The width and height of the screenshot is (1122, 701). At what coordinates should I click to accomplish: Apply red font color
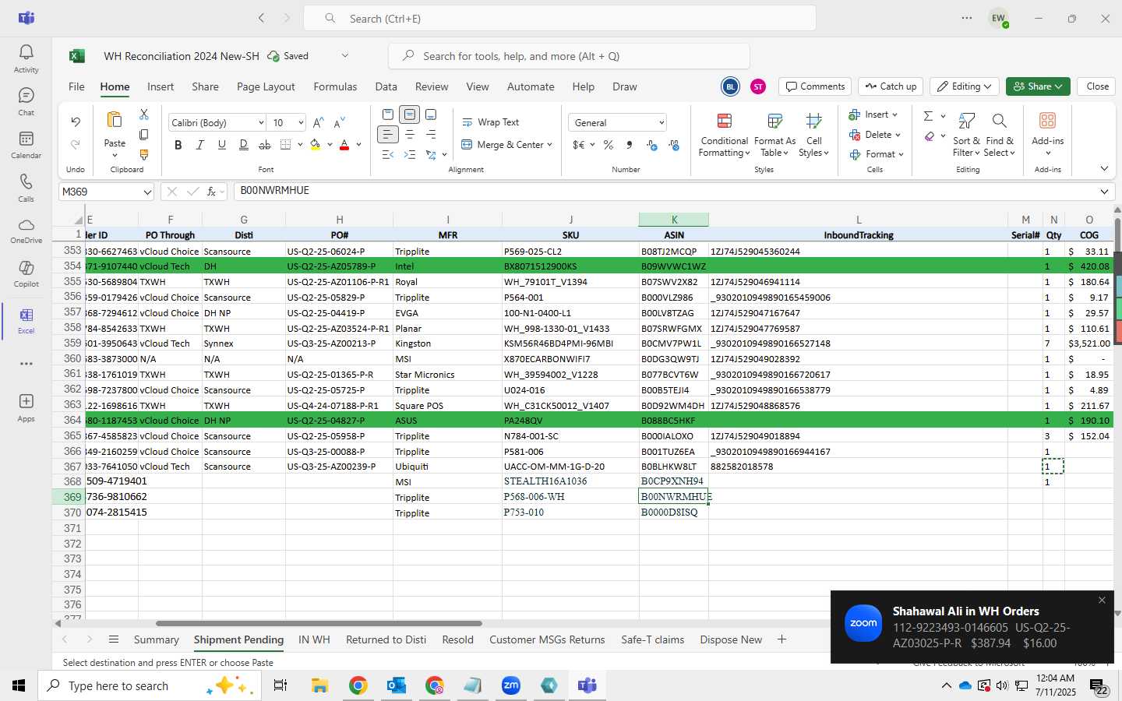(344, 145)
